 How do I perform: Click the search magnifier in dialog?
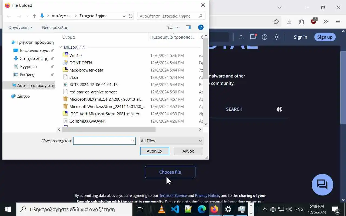point(200,16)
